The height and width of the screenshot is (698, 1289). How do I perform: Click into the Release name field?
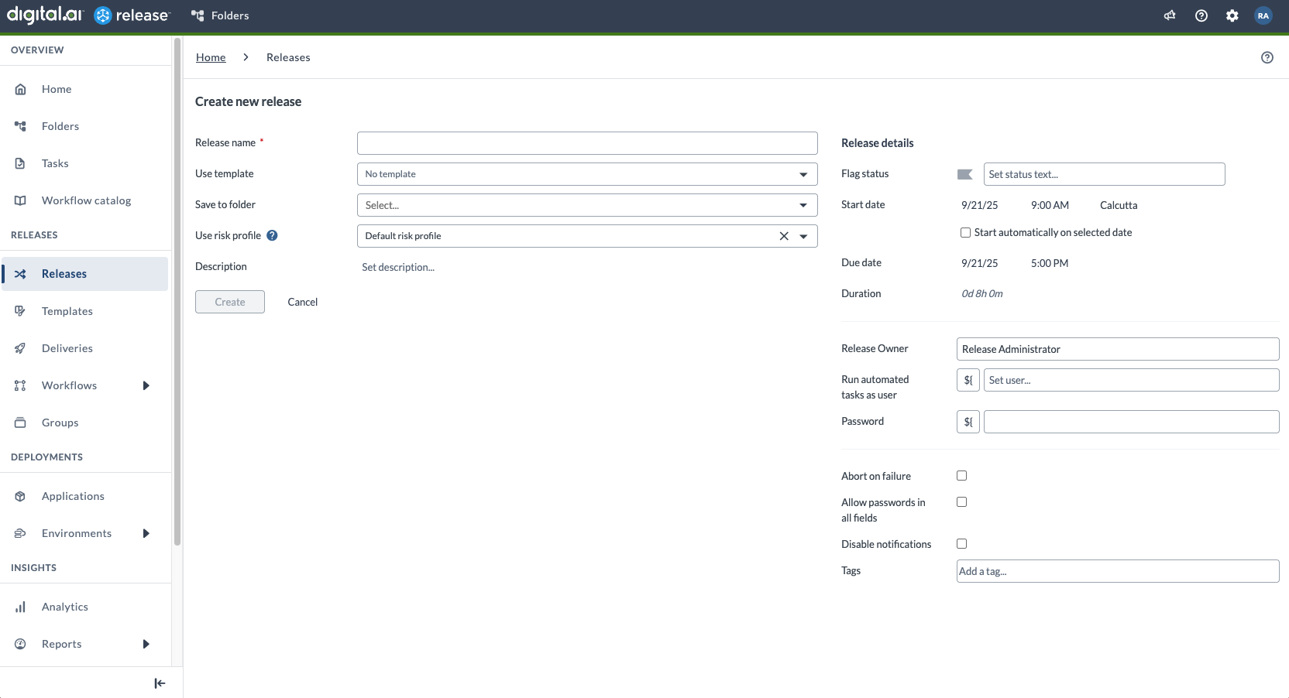(586, 143)
